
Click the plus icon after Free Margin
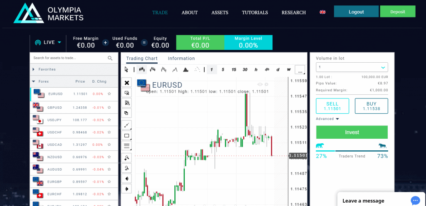pos(105,42)
